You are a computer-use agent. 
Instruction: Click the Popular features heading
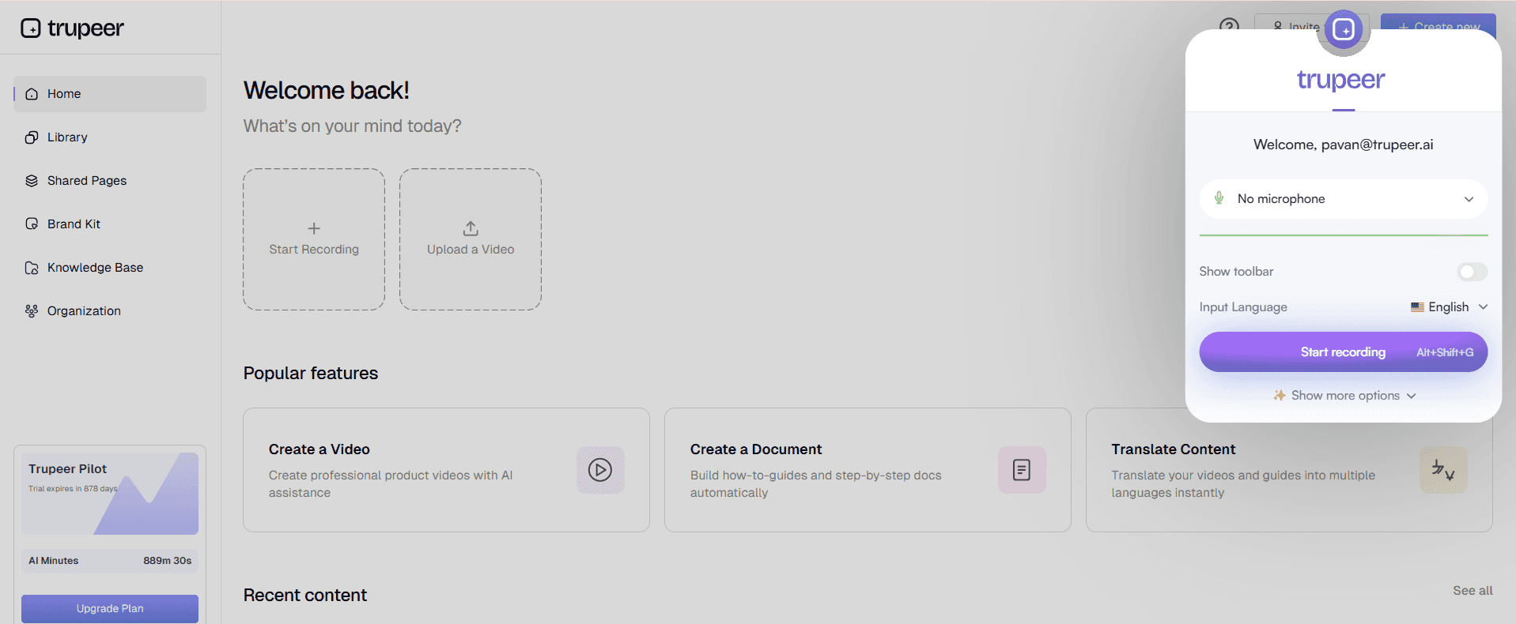click(x=311, y=374)
